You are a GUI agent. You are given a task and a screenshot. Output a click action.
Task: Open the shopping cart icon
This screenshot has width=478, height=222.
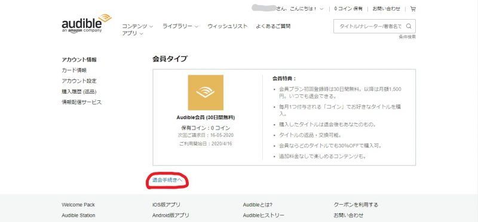[413, 9]
